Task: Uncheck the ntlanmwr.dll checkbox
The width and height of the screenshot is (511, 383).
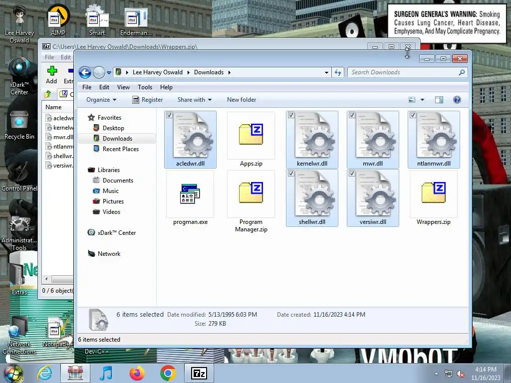Action: point(413,115)
